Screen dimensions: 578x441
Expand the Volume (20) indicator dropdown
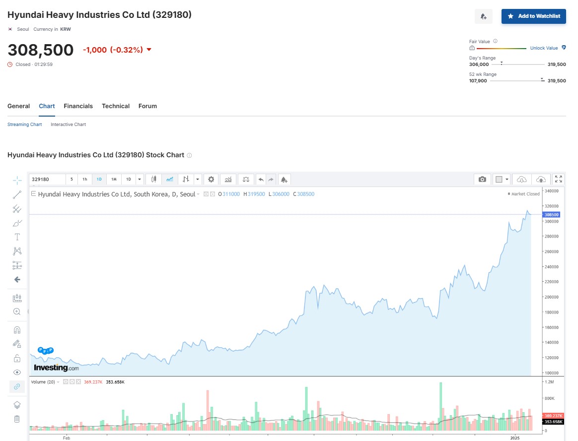tap(58, 382)
